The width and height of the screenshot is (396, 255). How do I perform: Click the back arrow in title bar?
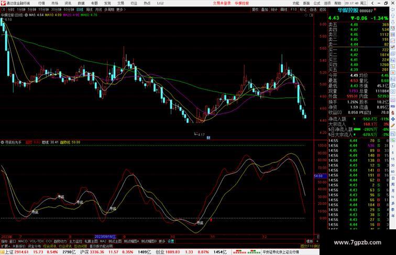pyautogui.click(x=372, y=3)
